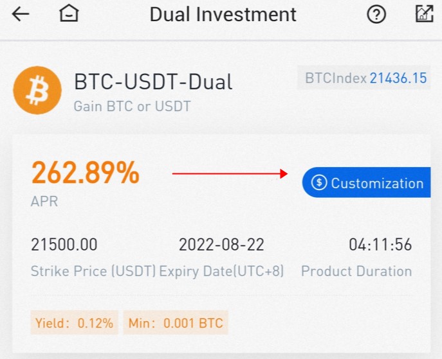Click the Strike Price (USDT) label

point(93,271)
